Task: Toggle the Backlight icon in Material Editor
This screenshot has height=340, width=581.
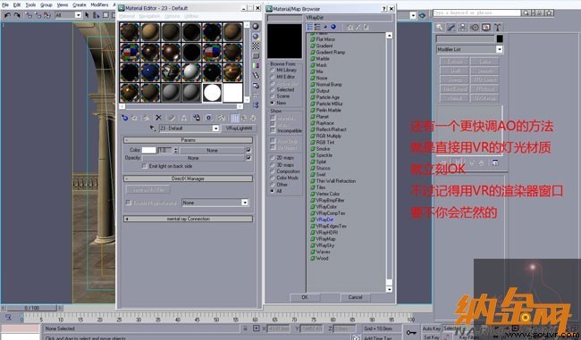Action: pos(256,37)
